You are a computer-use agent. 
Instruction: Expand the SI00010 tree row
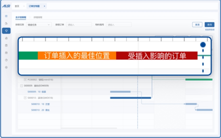tap(25, 98)
